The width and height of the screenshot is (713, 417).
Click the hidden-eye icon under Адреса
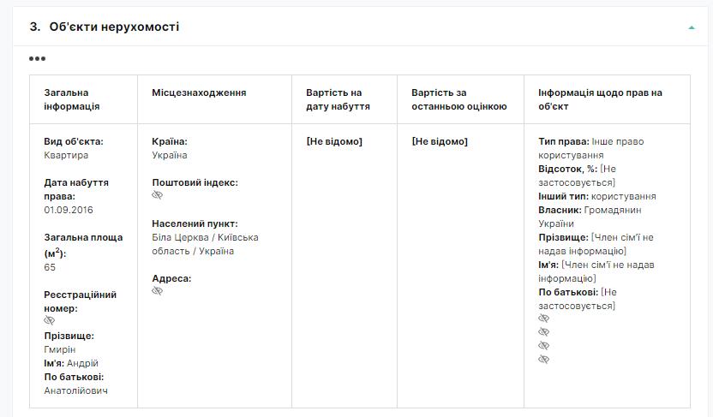point(158,291)
